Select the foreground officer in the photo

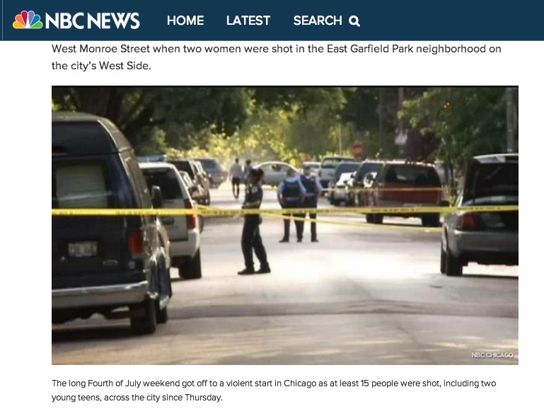254,221
